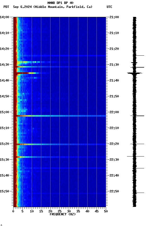Click the 14:00 PDT time label
Image resolution: width=146 pixels, height=228 pixels.
click(4, 17)
